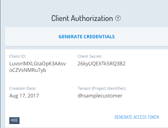168x128 pixels.
Task: Click the word Client in the page heading
Action: click(x=60, y=18)
